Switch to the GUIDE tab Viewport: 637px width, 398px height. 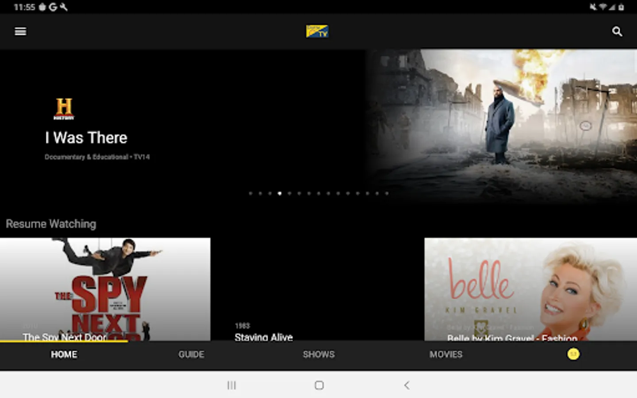click(191, 354)
